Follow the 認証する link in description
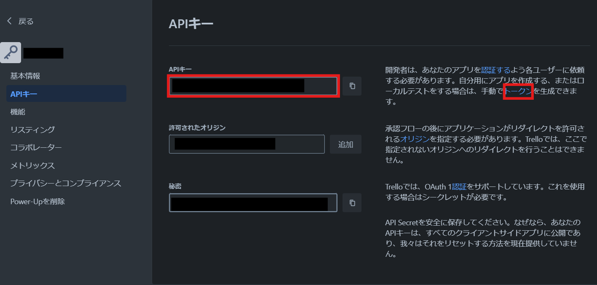Screen dimensions: 597x285 click(495, 70)
